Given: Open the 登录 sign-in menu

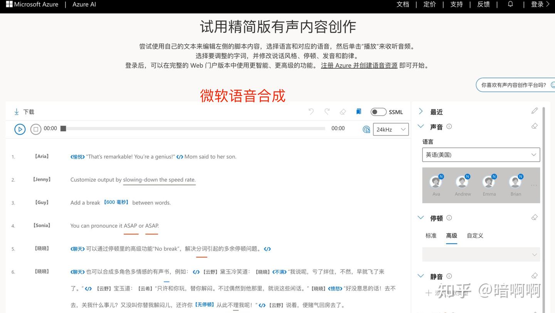Looking at the screenshot, I should (x=540, y=4).
